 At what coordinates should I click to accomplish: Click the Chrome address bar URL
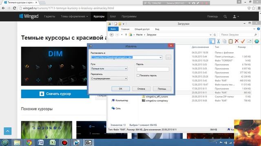[69, 8]
